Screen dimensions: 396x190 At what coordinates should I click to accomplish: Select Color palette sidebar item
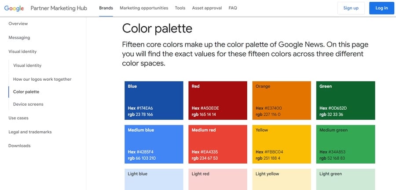pos(26,92)
